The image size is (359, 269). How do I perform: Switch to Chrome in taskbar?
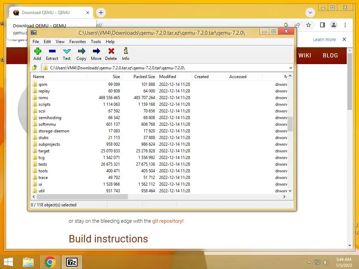[x=50, y=262]
